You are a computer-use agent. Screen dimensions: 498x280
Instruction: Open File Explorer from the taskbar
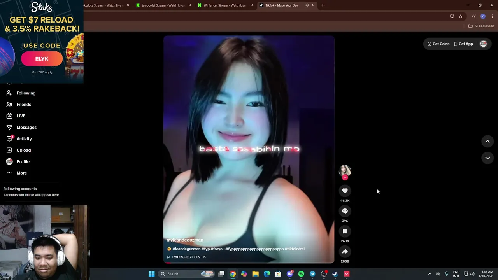click(255, 274)
